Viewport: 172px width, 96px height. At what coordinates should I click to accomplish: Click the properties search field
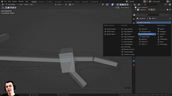point(152,15)
